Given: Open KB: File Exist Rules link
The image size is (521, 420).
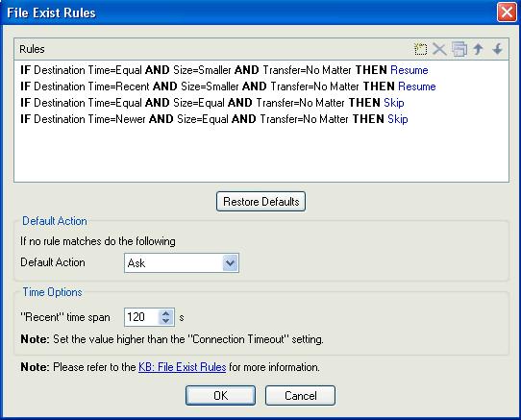Looking at the screenshot, I should click(x=182, y=367).
